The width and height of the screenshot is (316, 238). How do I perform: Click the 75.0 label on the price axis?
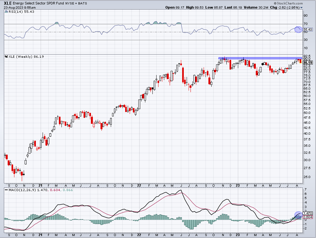[307, 76]
